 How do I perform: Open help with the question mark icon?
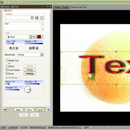pos(48,110)
